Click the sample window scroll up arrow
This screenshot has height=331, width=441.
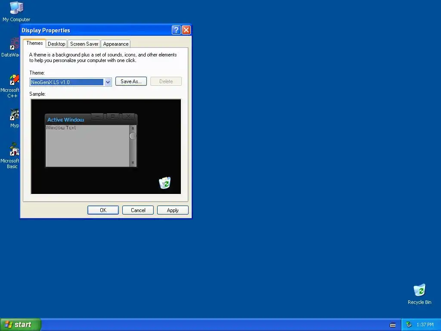click(x=133, y=128)
